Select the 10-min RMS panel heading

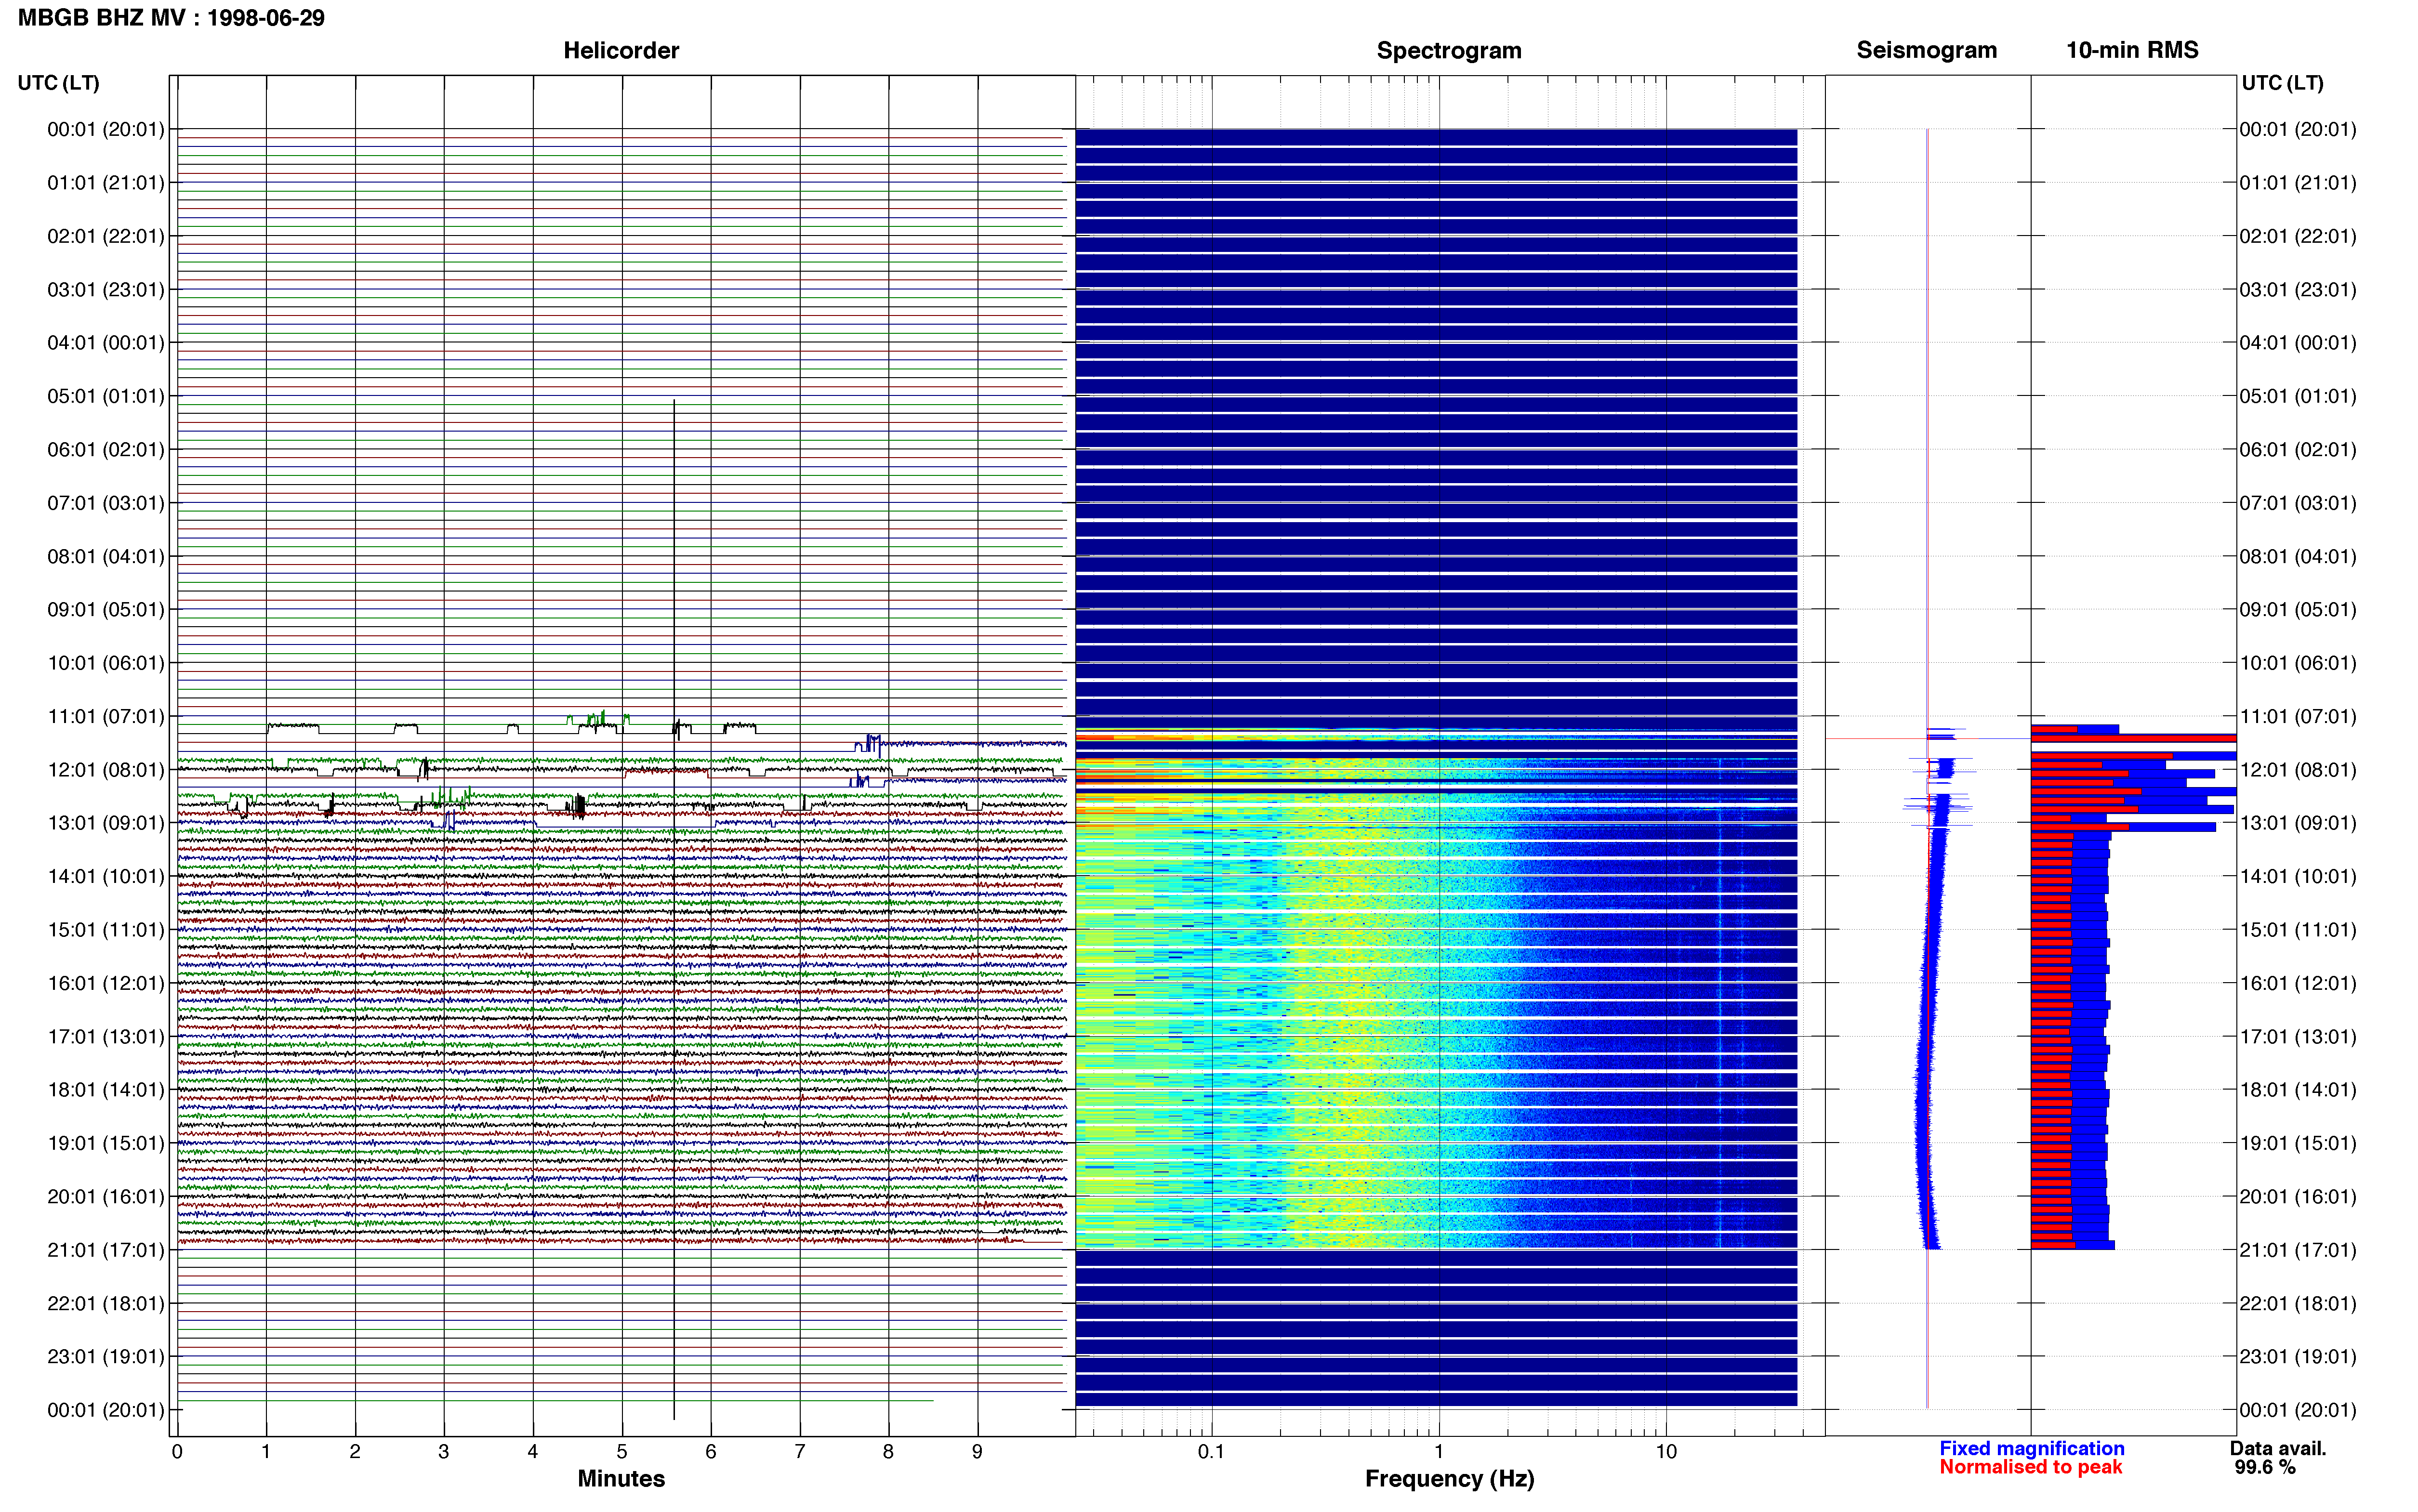click(x=2132, y=50)
